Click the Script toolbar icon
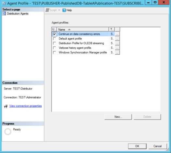Image resolution: width=171 pixels, height=153 pixels. click(47, 10)
